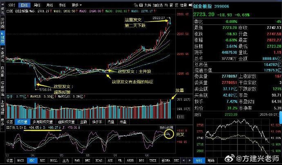The image size is (282, 165).
Task: Open the 九转 indicator tool
Action: coord(148,5)
